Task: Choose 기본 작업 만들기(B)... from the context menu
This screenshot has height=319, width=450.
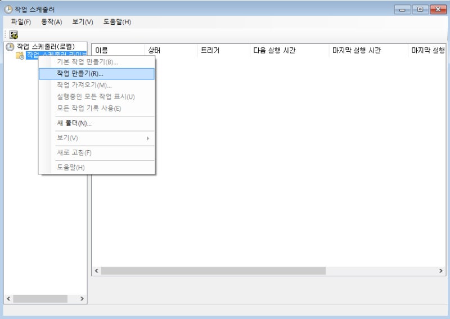Action: click(97, 62)
